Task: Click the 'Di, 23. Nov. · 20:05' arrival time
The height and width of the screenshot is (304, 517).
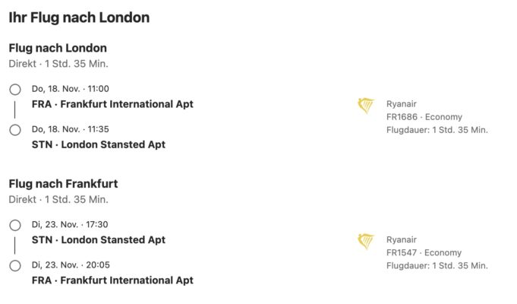Action: click(71, 265)
